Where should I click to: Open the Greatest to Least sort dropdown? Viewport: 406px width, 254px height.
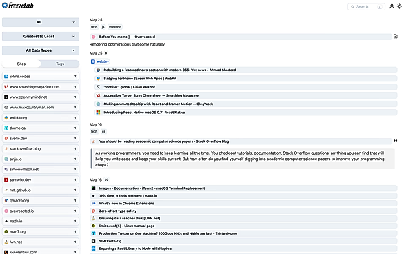41,37
